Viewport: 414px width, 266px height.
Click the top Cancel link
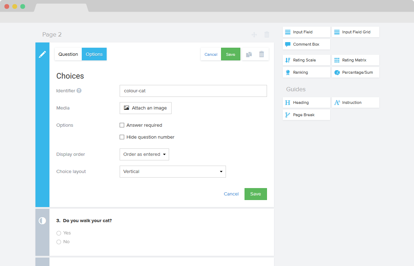(211, 54)
